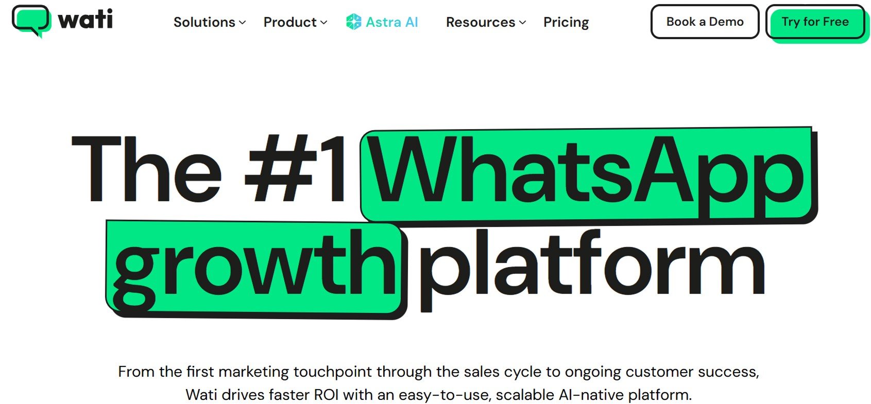Expand the chevron beside Product
The image size is (871, 404).
click(324, 23)
